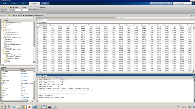Select sparse_represent_kernelized.m file
The height and width of the screenshot is (109, 195).
pyautogui.click(x=14, y=44)
